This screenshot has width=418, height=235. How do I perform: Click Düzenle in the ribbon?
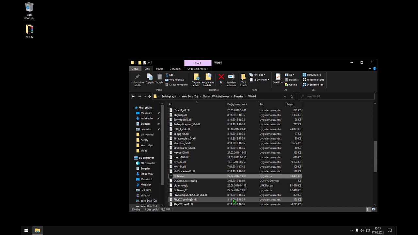pyautogui.click(x=292, y=80)
